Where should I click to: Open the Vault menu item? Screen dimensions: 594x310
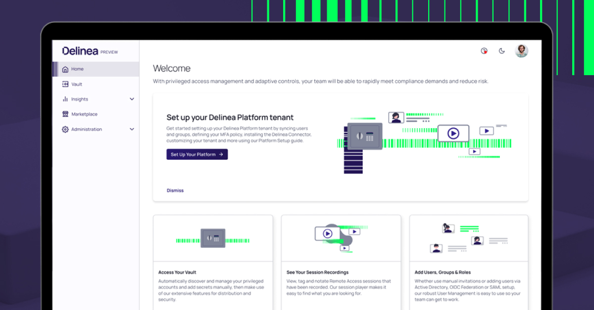96,84
